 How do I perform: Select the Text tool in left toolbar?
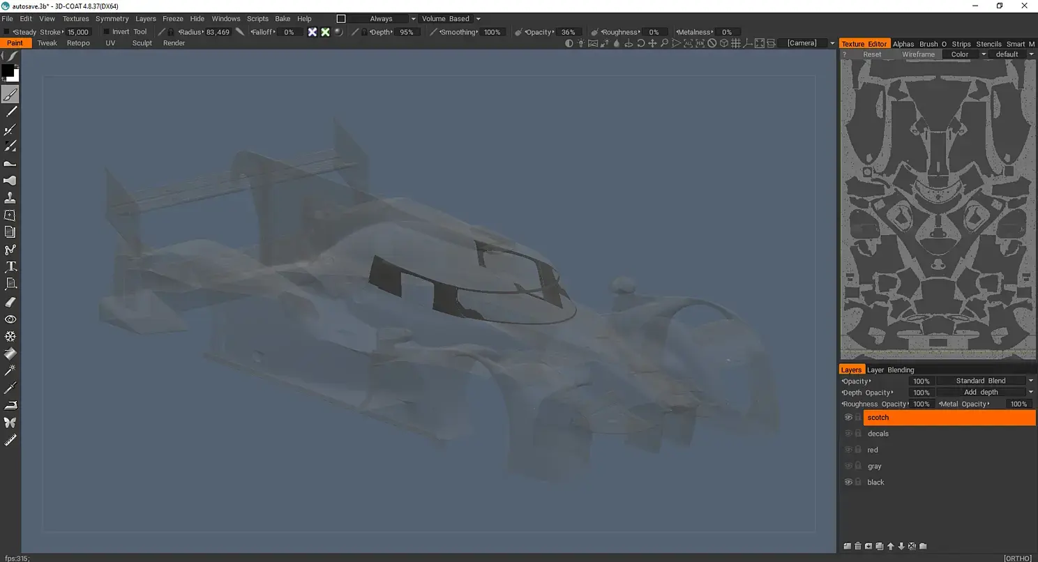[x=10, y=267]
